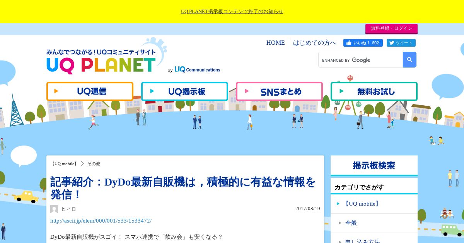Click the text DyDo最新自販機がスゴイ！ in article
Screen dimensions: 464x243
coord(86,236)
